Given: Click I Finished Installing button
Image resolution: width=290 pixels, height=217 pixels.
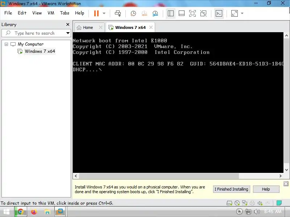Looking at the screenshot, I should coord(231,189).
